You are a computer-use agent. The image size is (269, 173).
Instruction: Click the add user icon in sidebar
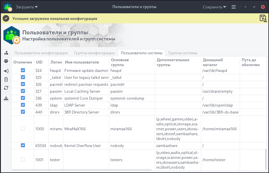[x=6, y=53]
